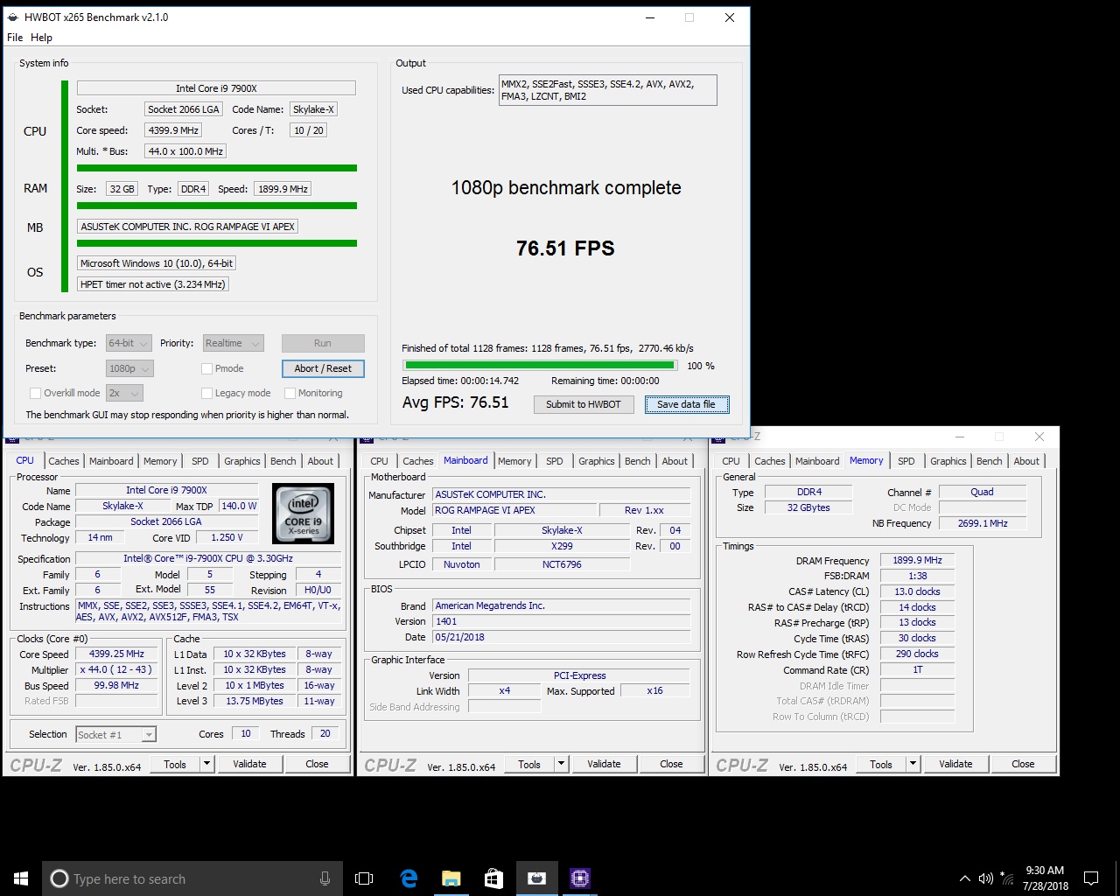Viewport: 1120px width, 896px height.
Task: Click the Intel Core i9 X-series logo
Action: tap(303, 514)
